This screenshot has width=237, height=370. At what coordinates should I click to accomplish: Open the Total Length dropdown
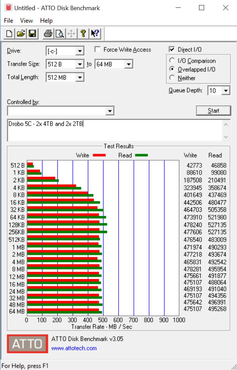[x=80, y=77]
